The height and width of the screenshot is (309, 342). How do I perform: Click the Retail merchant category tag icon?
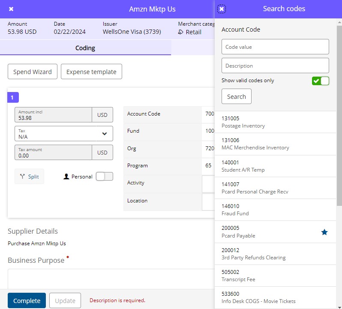[x=181, y=32]
